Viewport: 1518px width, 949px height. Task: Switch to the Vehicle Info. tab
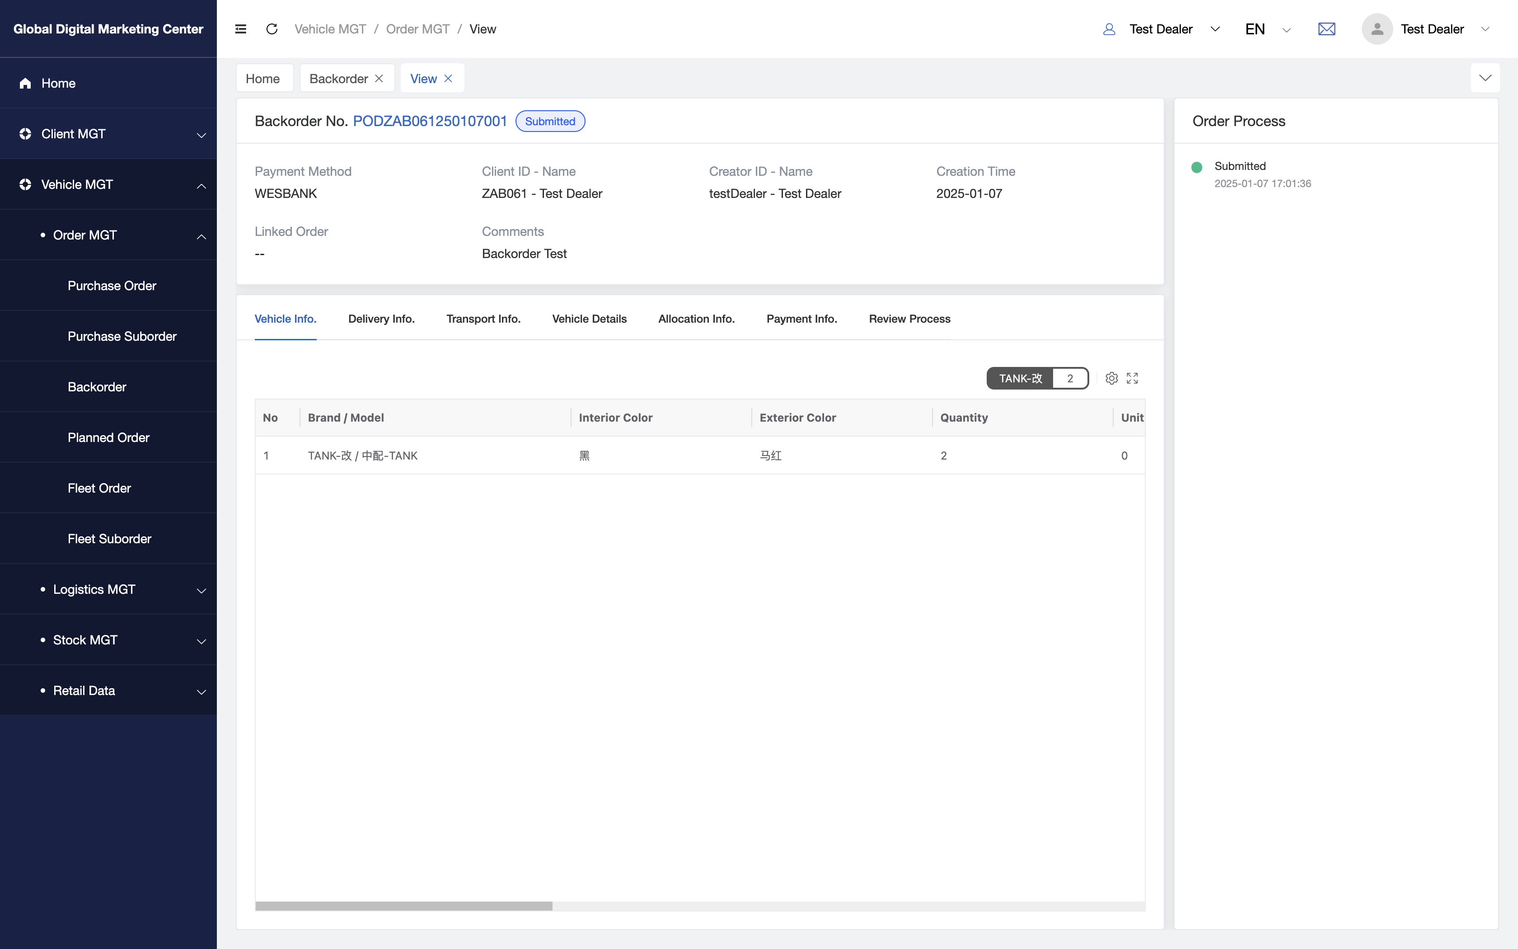coord(286,319)
